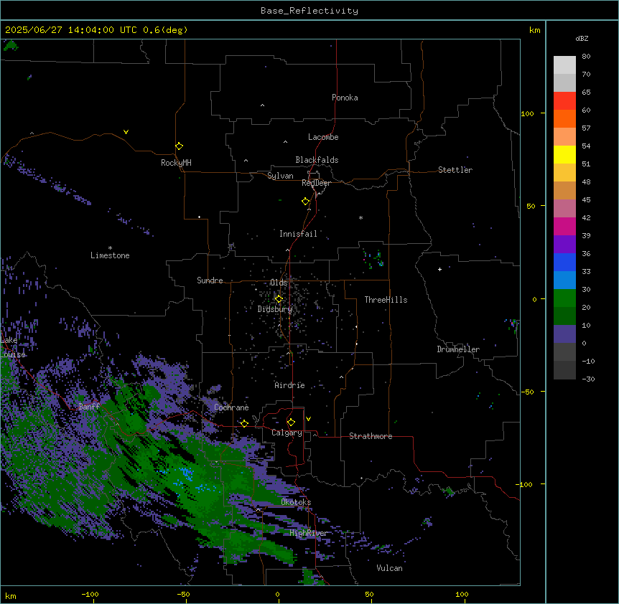Select the white plus marker northwest of Drumheller
Image resolution: width=619 pixels, height=604 pixels.
click(439, 269)
